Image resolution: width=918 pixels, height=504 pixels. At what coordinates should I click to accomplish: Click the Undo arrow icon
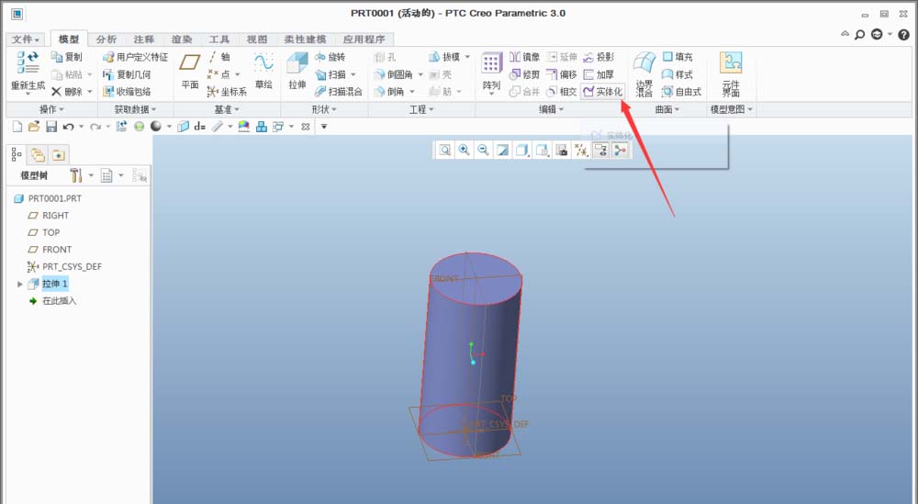pos(69,127)
